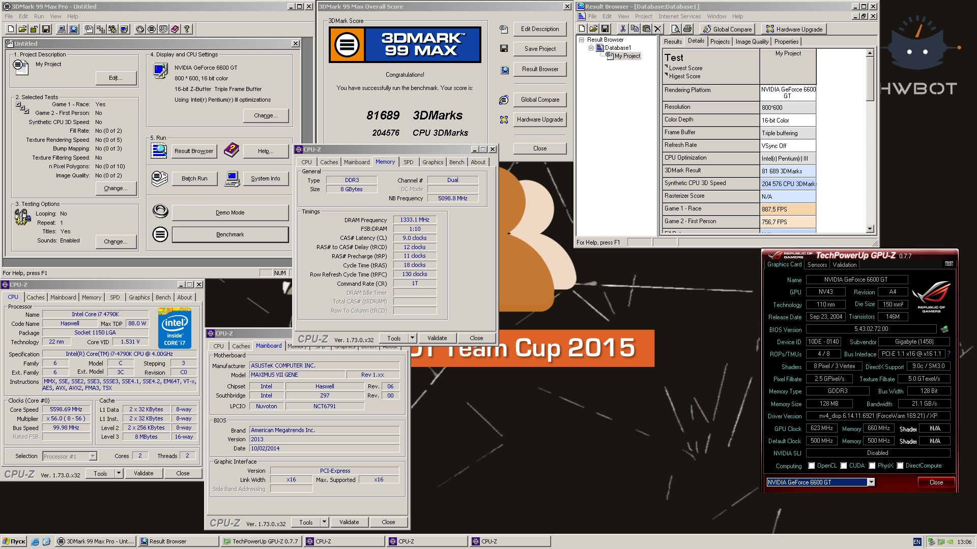Viewport: 977px width, 549px height.
Task: Click Delete X icon in Result Browser toolbar
Action: [x=658, y=29]
